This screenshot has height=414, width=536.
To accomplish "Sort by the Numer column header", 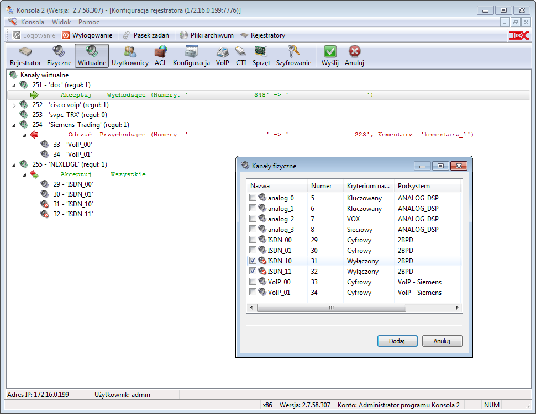I will point(325,186).
